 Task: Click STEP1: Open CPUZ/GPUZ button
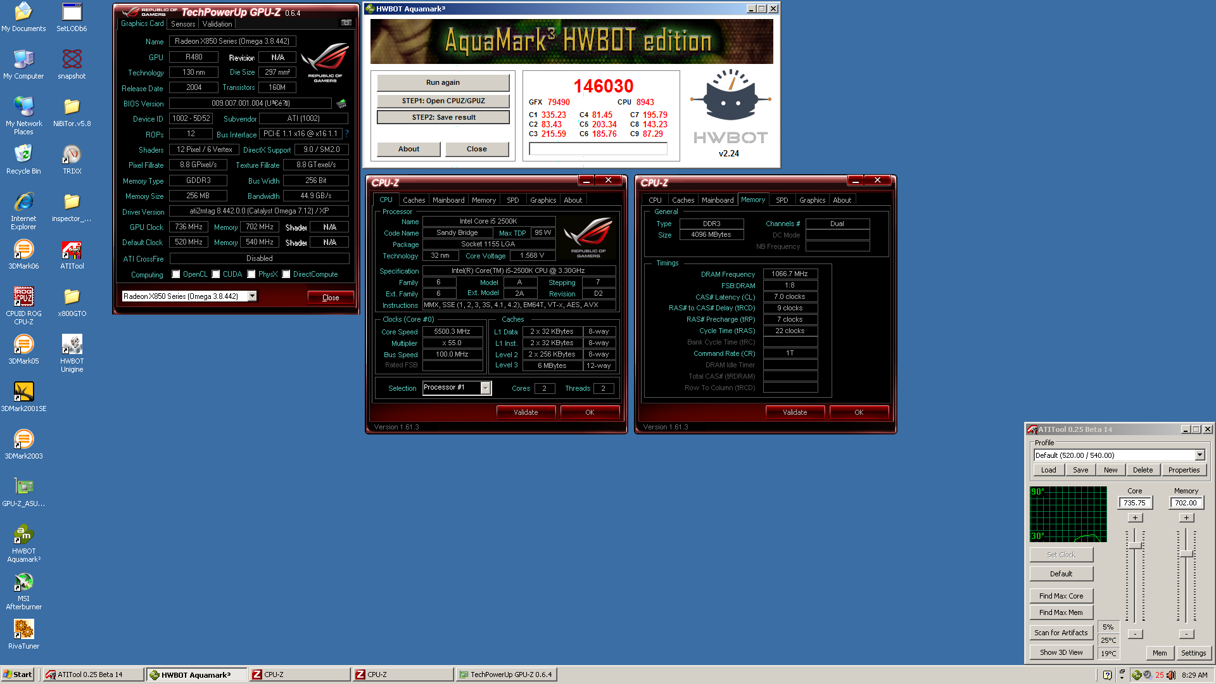click(443, 101)
